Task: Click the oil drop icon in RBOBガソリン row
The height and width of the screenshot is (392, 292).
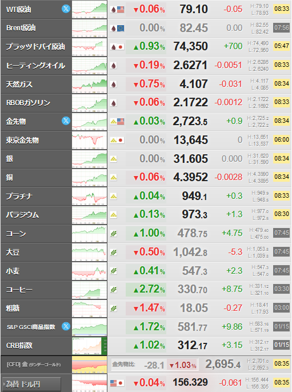Action: [x=114, y=103]
